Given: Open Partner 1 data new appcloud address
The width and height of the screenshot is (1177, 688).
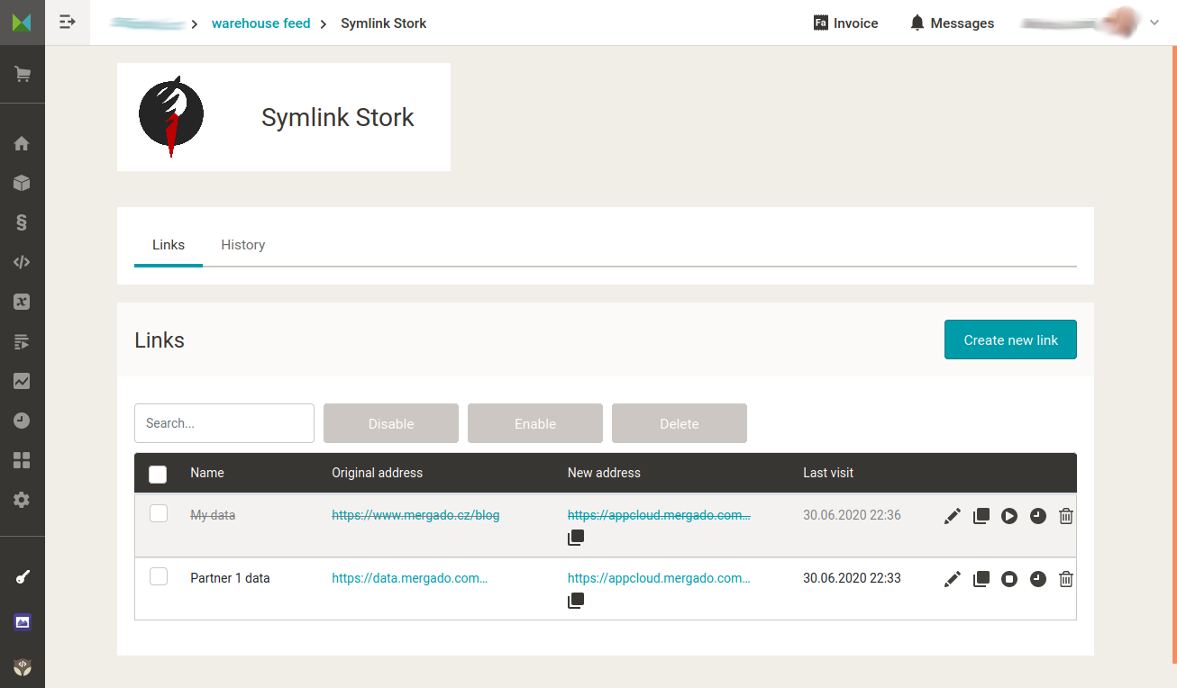Looking at the screenshot, I should point(659,578).
